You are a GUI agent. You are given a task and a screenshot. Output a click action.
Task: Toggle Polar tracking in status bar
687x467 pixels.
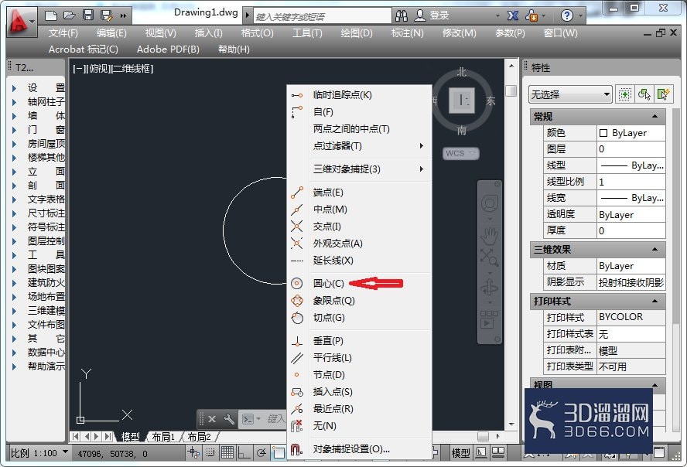point(261,452)
